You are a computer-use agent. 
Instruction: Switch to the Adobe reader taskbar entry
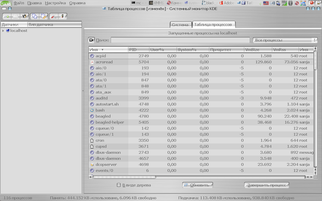point(227,3)
